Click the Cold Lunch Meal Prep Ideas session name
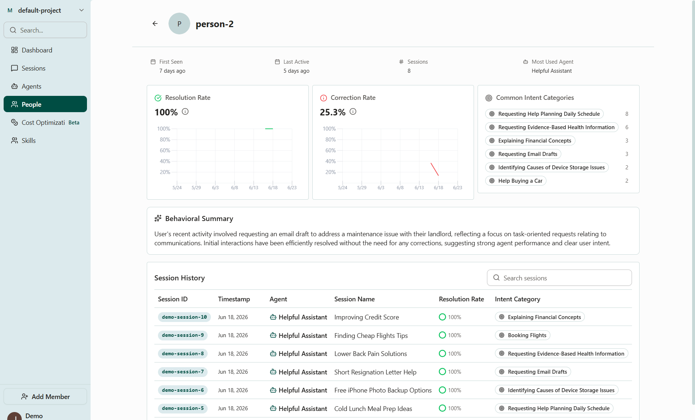695x420 pixels. (373, 408)
